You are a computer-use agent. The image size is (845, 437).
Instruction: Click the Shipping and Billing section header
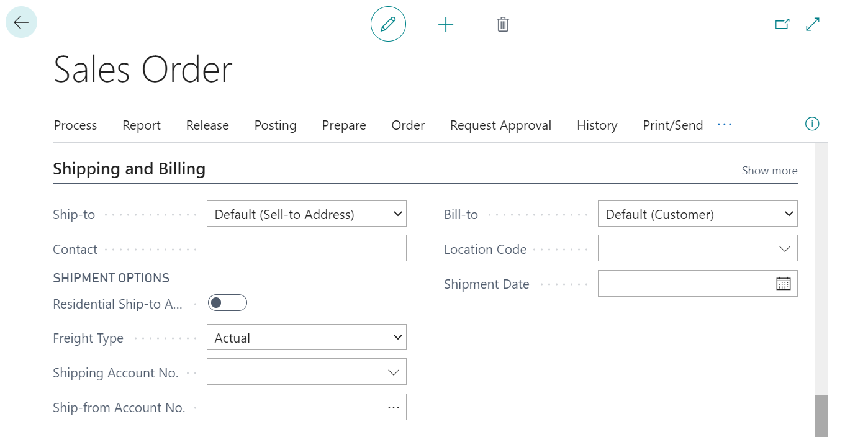(129, 169)
